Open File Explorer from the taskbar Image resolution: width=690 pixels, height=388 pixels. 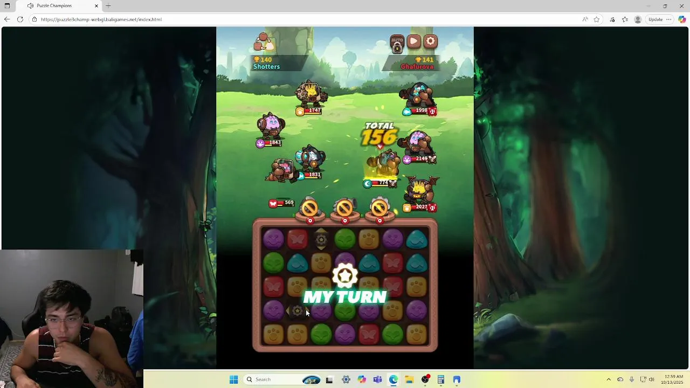click(x=409, y=379)
